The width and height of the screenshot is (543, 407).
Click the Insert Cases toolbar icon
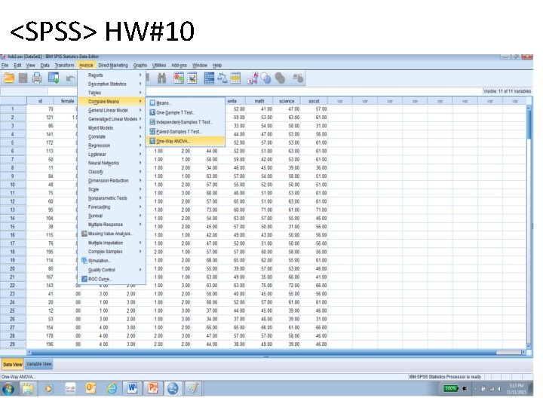(x=178, y=78)
